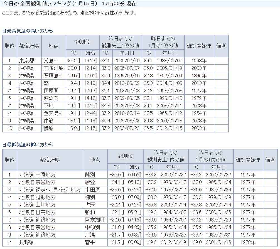Select the 長野県 prefecture cell
This screenshot has width=280, height=249.
(27, 242)
